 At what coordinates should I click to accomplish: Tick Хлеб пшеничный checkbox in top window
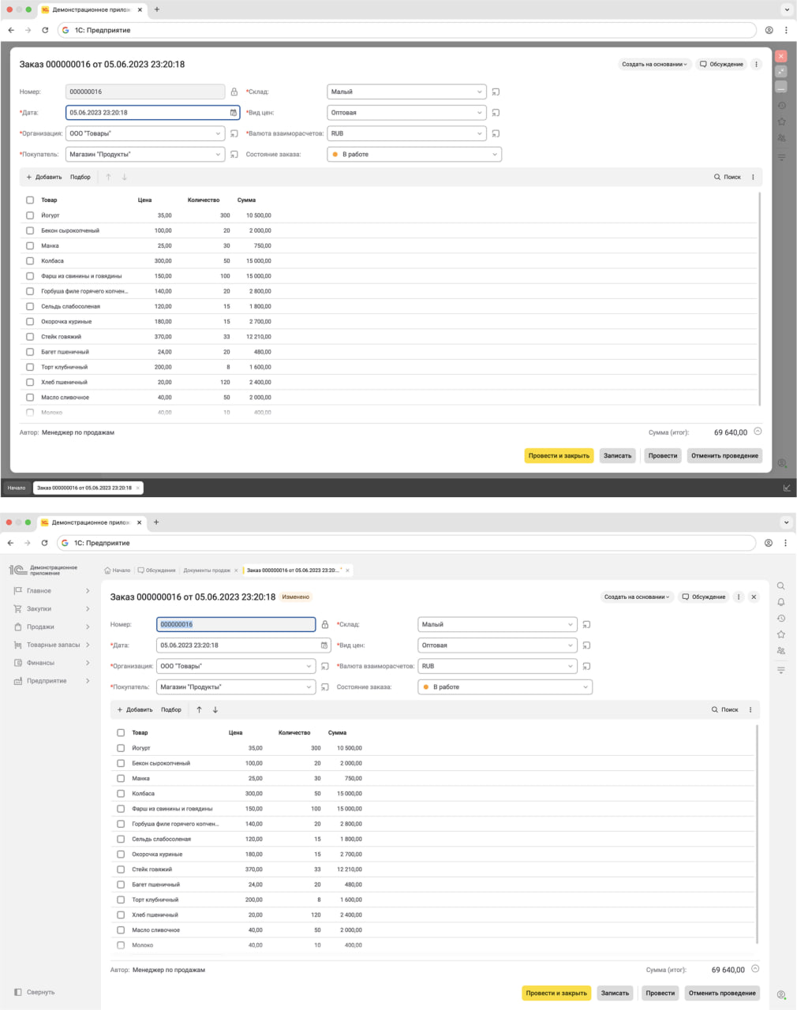(30, 382)
